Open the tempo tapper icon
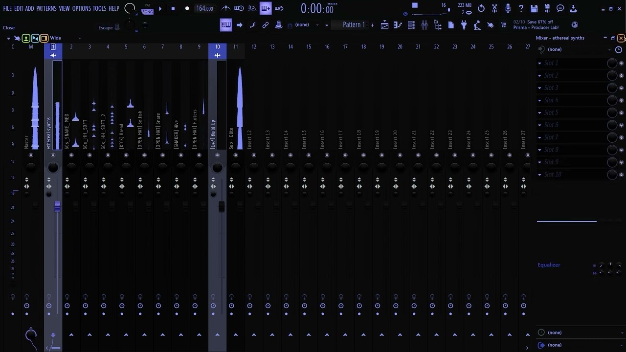This screenshot has width=626, height=352. coord(477,25)
